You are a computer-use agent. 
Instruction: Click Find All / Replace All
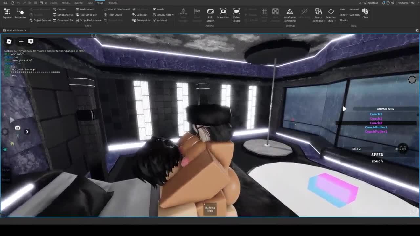point(117,9)
